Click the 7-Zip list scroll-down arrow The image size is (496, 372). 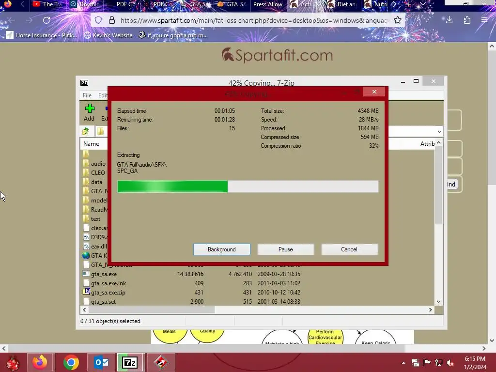point(438,302)
